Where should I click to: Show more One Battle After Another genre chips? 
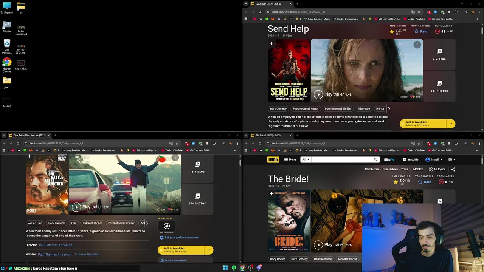147,223
